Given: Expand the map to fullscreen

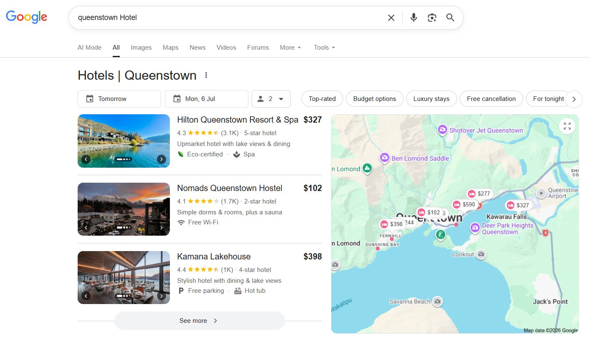Looking at the screenshot, I should tap(567, 126).
